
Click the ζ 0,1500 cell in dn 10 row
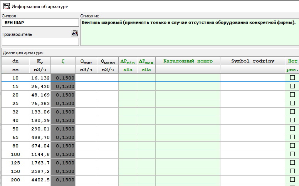(x=63, y=78)
